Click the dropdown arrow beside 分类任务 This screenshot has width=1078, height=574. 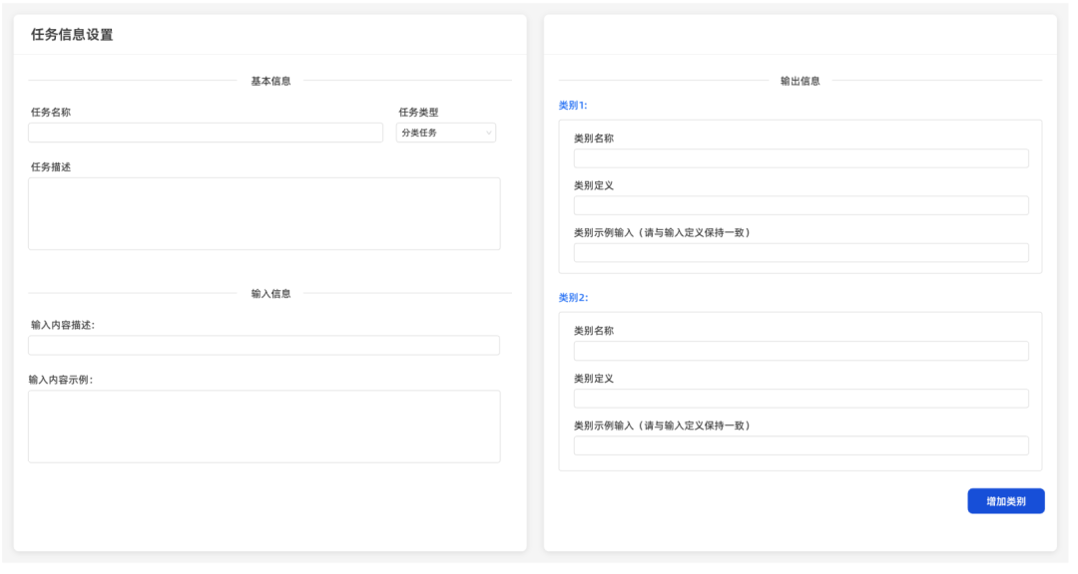pyautogui.click(x=488, y=132)
